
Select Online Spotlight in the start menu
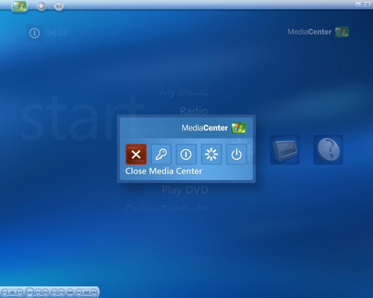click(x=167, y=208)
